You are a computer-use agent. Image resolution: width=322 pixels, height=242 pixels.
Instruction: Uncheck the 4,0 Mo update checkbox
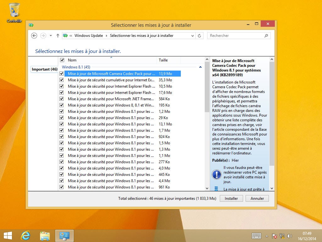pyautogui.click(x=61, y=168)
